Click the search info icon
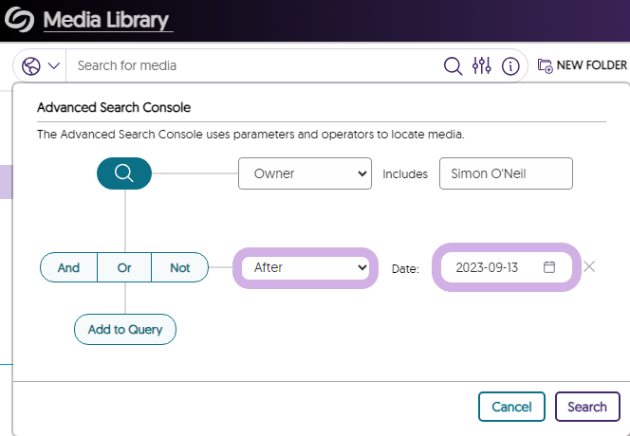The height and width of the screenshot is (436, 630). coord(510,66)
